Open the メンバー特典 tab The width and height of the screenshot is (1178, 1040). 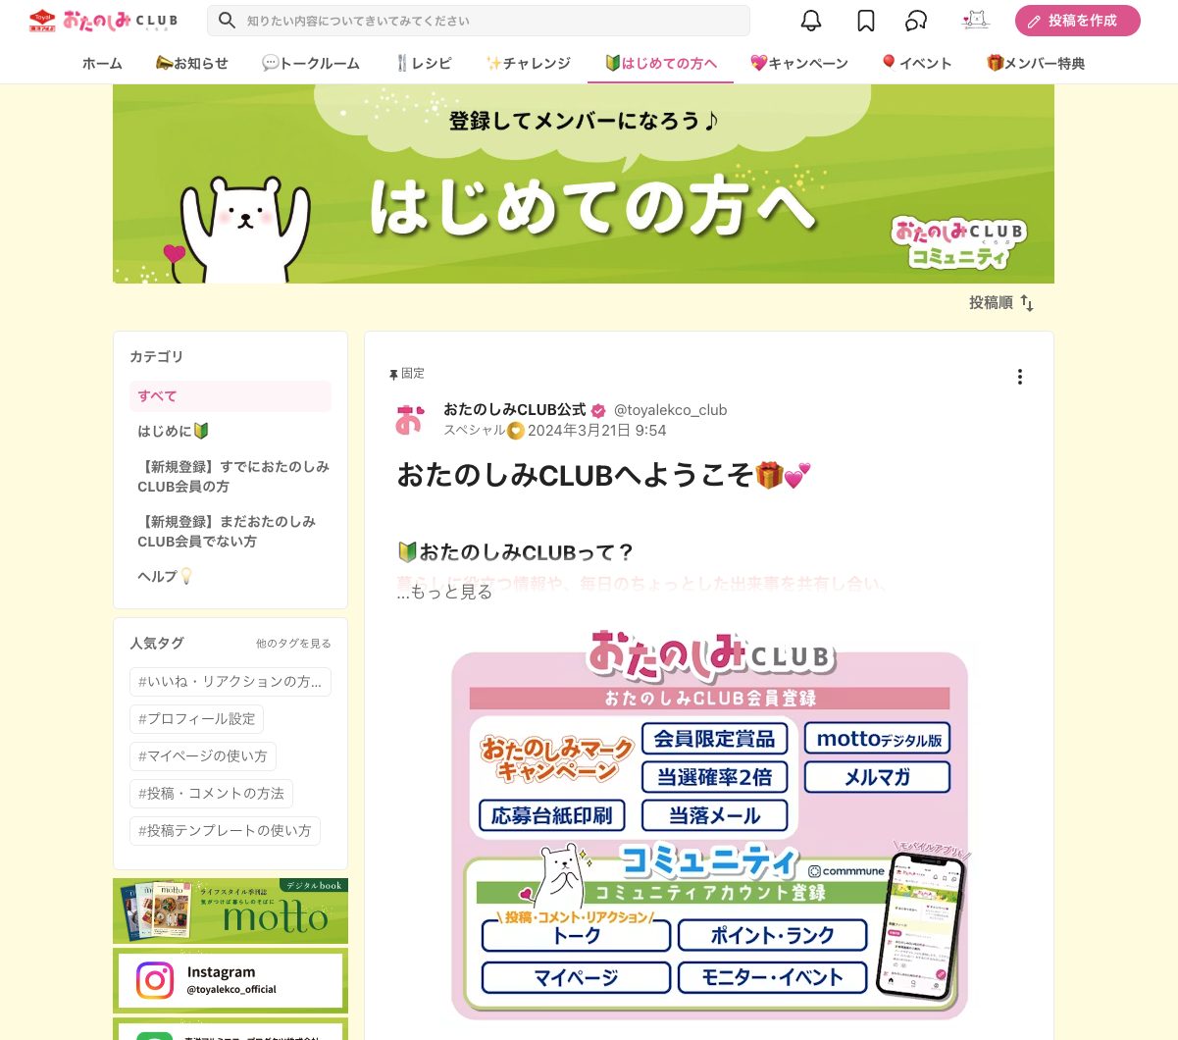pyautogui.click(x=1036, y=63)
